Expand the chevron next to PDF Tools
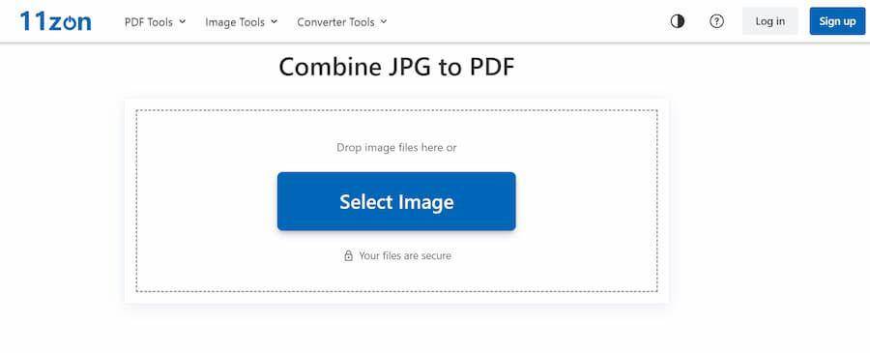The width and height of the screenshot is (870, 353). click(x=183, y=21)
